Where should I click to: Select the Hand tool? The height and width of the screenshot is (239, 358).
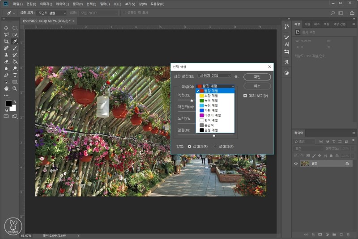[6, 88]
